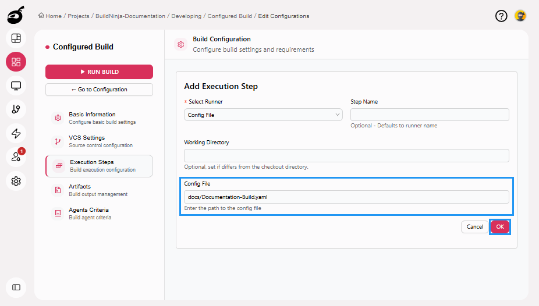Click 'Optional - Defaults to runner name' hint
The height and width of the screenshot is (306, 539).
click(x=394, y=126)
